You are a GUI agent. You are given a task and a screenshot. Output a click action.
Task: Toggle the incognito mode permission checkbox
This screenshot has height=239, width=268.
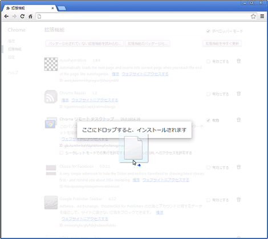point(61,153)
